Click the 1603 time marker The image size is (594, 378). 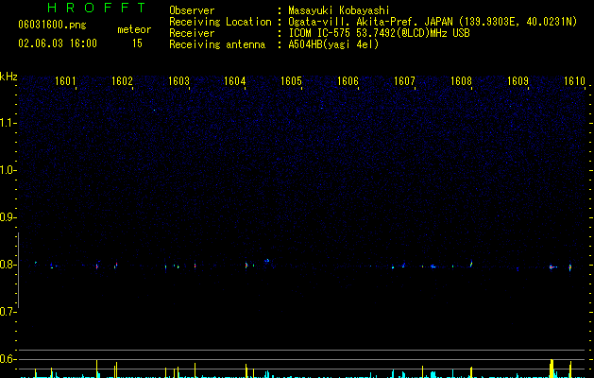tap(178, 81)
